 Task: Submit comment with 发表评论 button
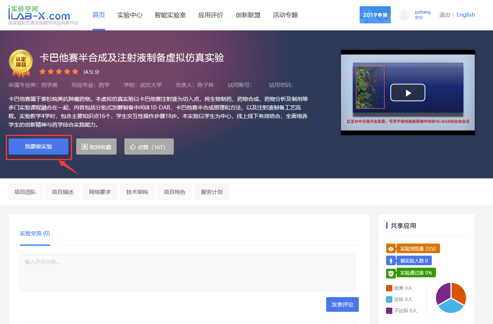[342, 305]
